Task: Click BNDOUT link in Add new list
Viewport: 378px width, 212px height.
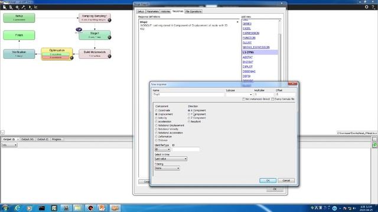Action: (x=248, y=62)
